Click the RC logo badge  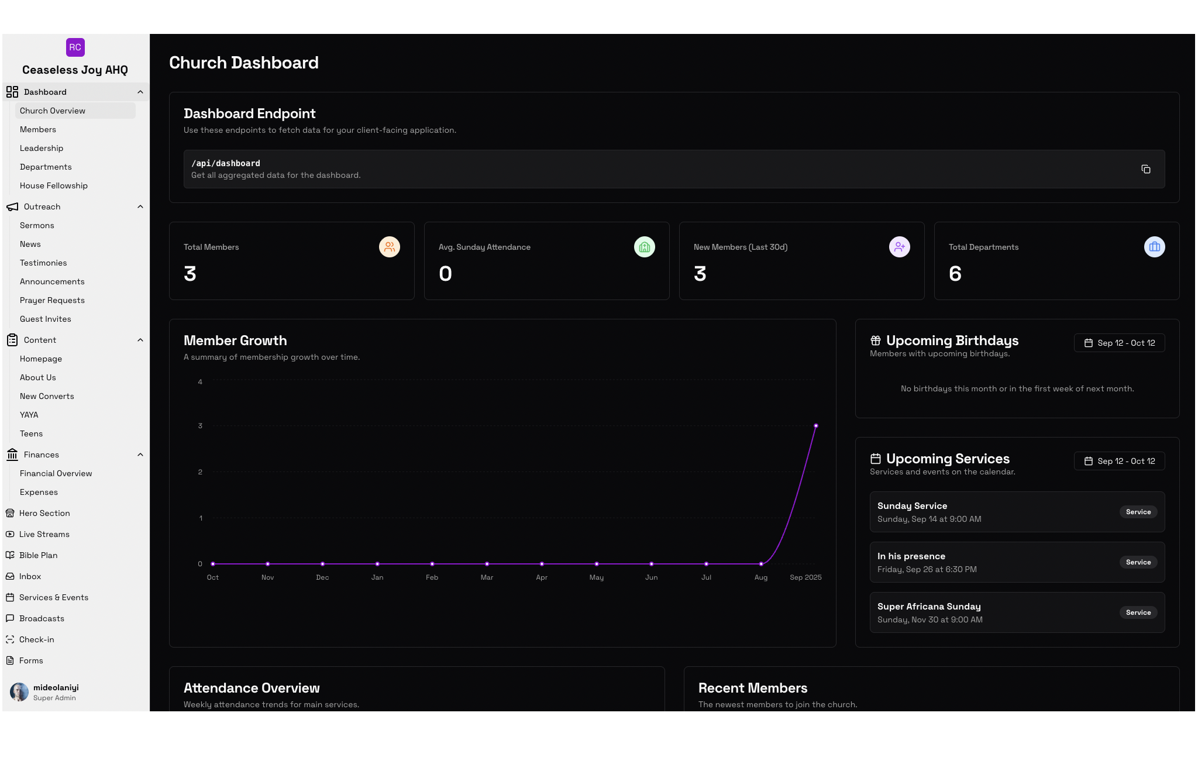pos(75,47)
